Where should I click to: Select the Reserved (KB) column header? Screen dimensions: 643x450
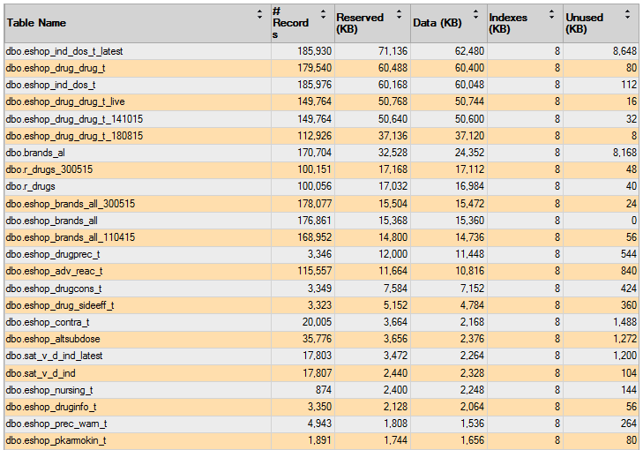[373, 23]
